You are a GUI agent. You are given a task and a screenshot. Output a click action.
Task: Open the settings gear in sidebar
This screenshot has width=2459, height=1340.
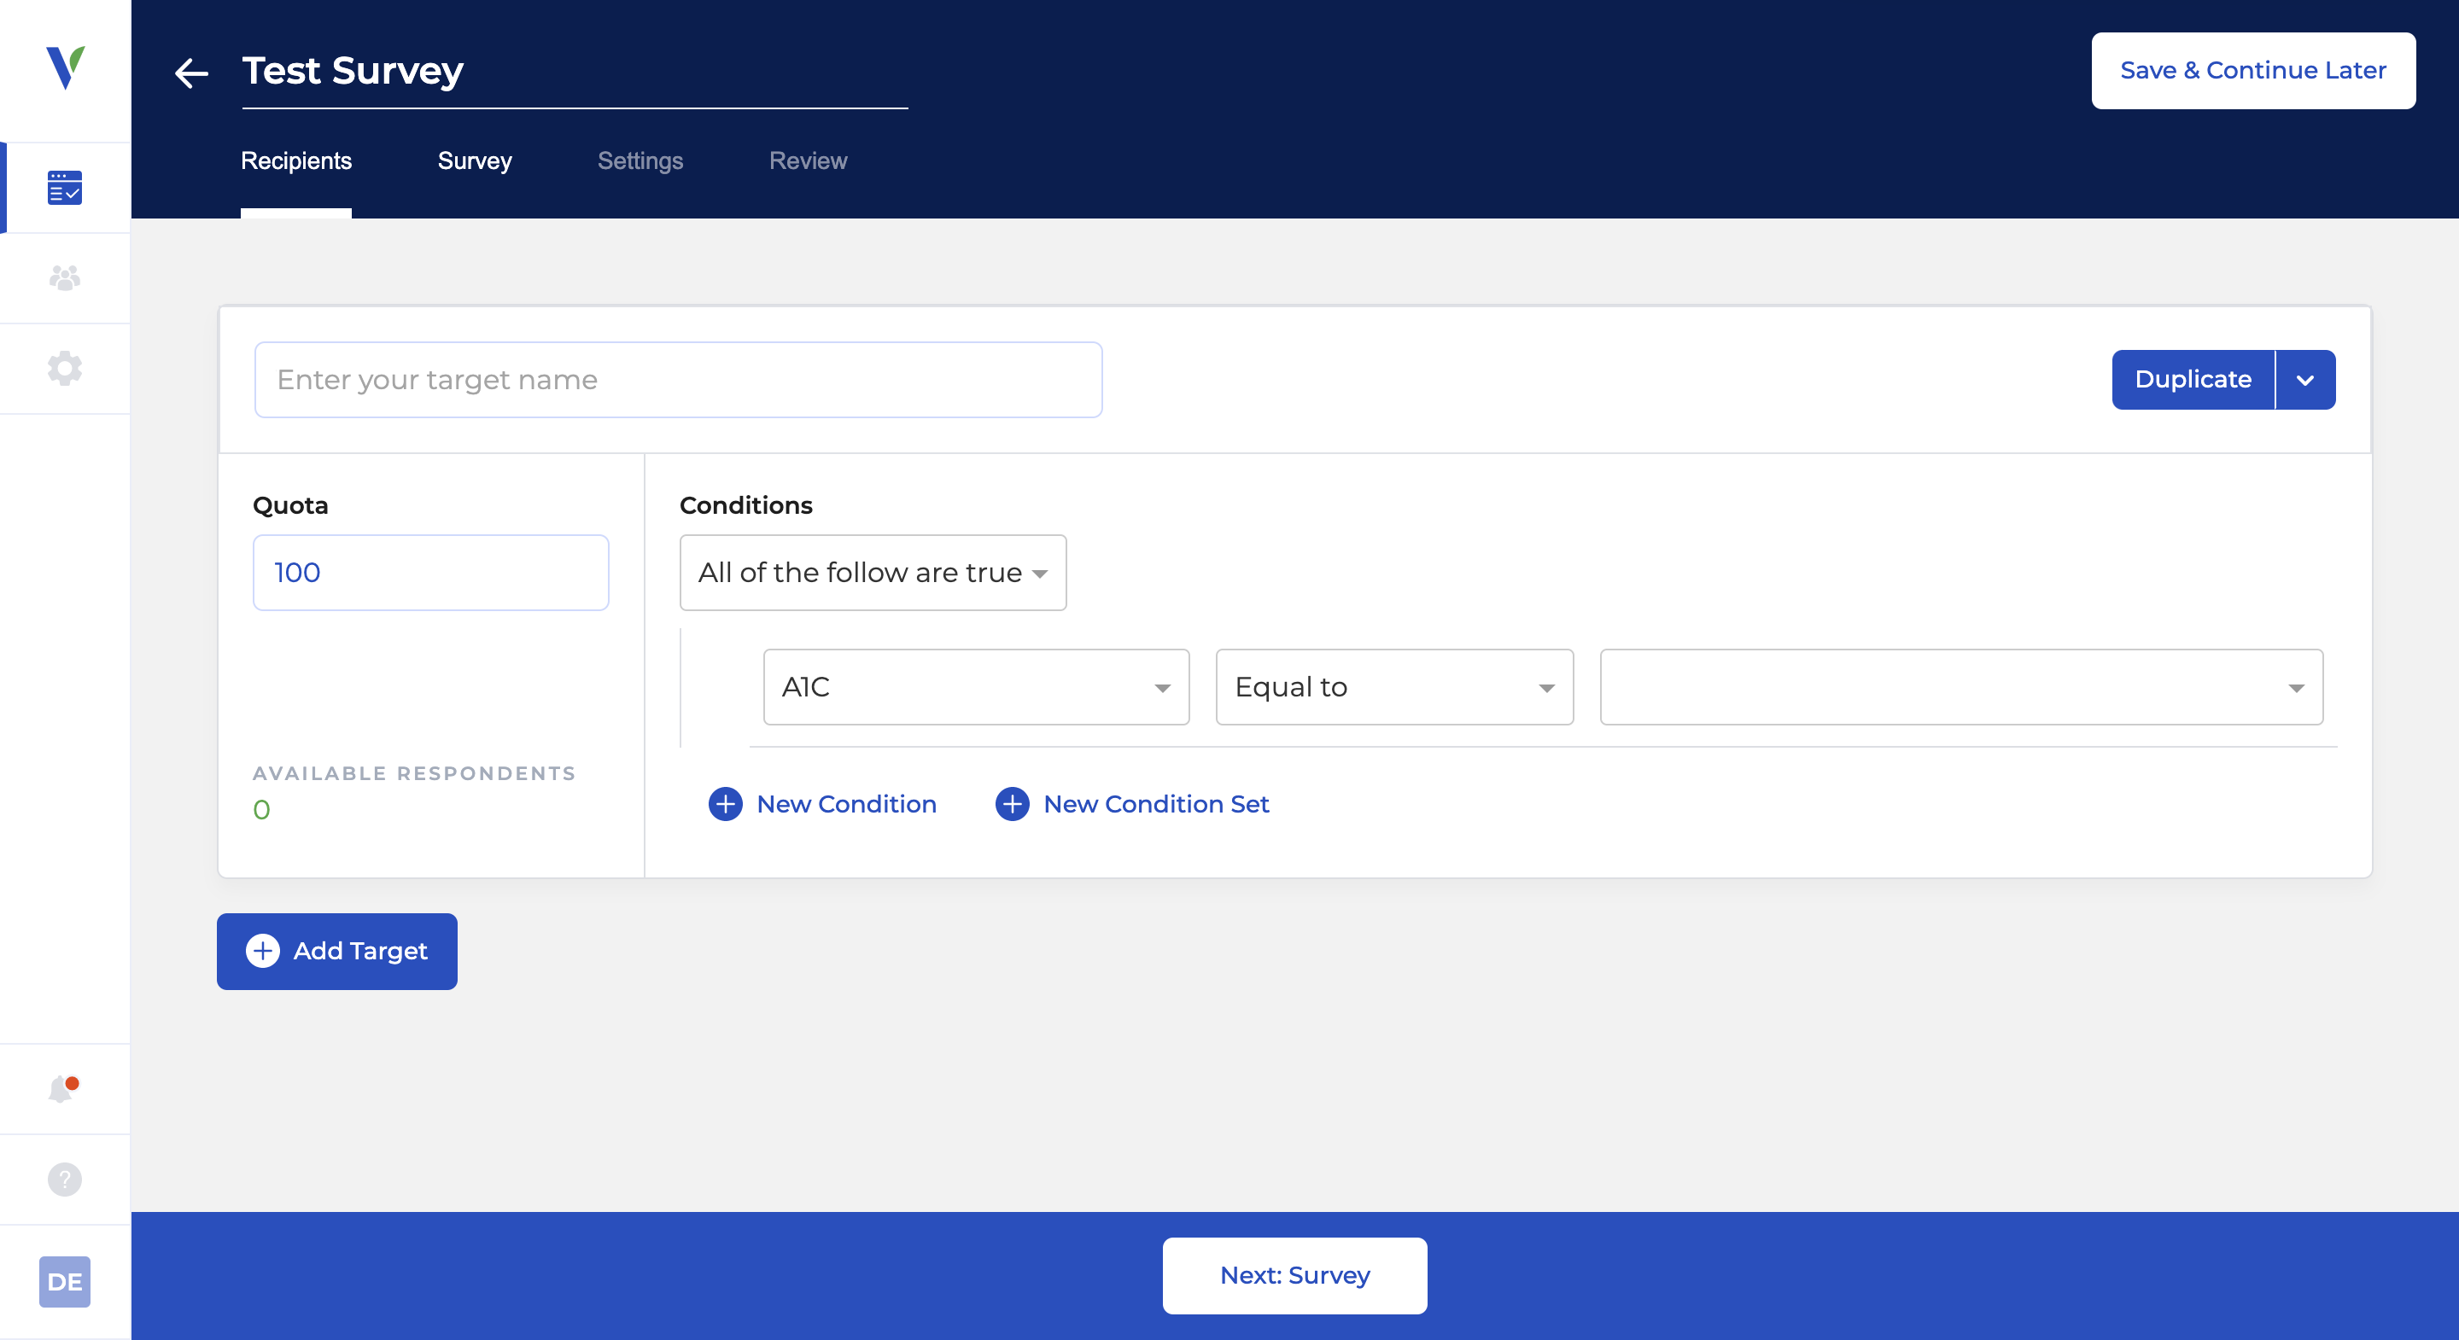64,369
